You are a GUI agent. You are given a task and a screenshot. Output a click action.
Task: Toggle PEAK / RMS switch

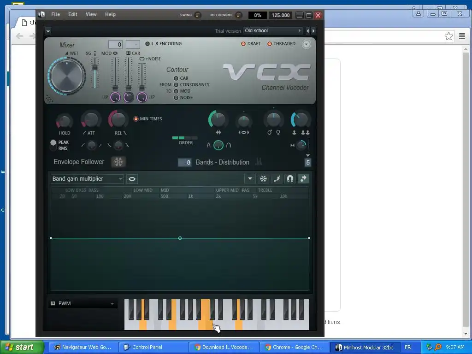53,145
